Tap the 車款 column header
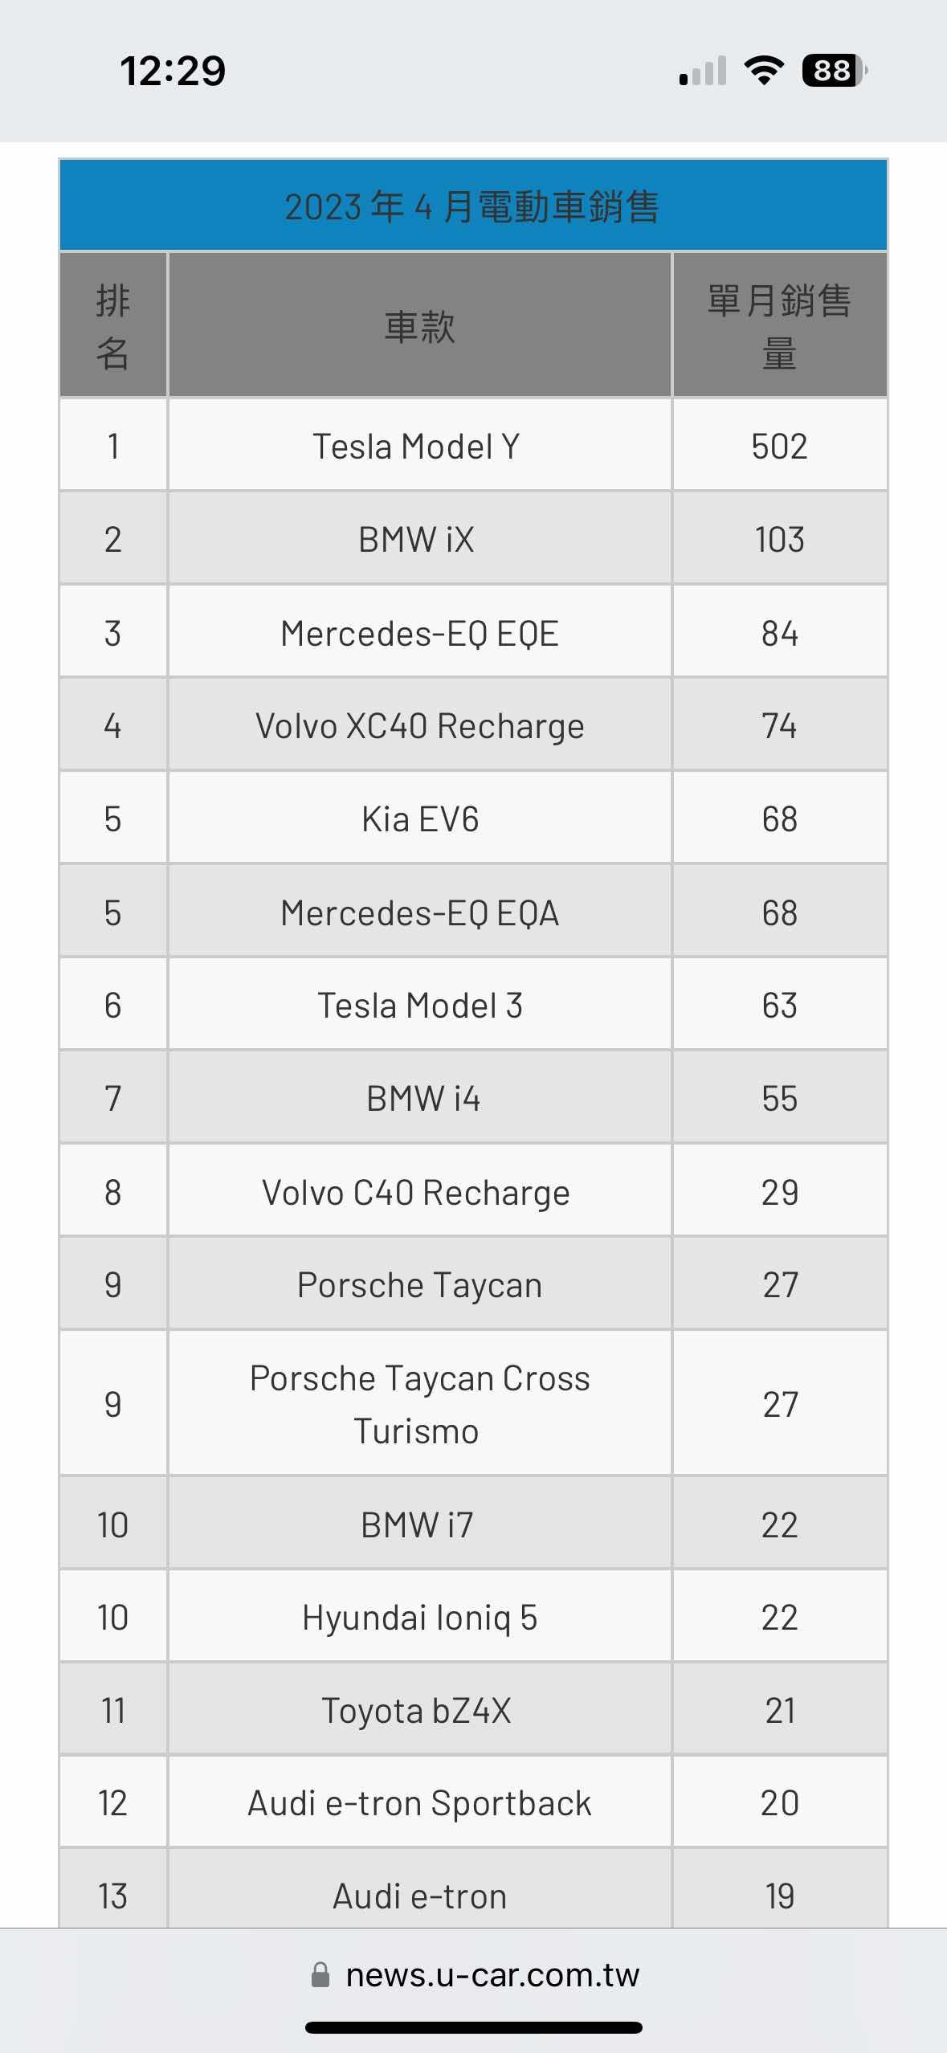Image resolution: width=947 pixels, height=2053 pixels. tap(419, 326)
